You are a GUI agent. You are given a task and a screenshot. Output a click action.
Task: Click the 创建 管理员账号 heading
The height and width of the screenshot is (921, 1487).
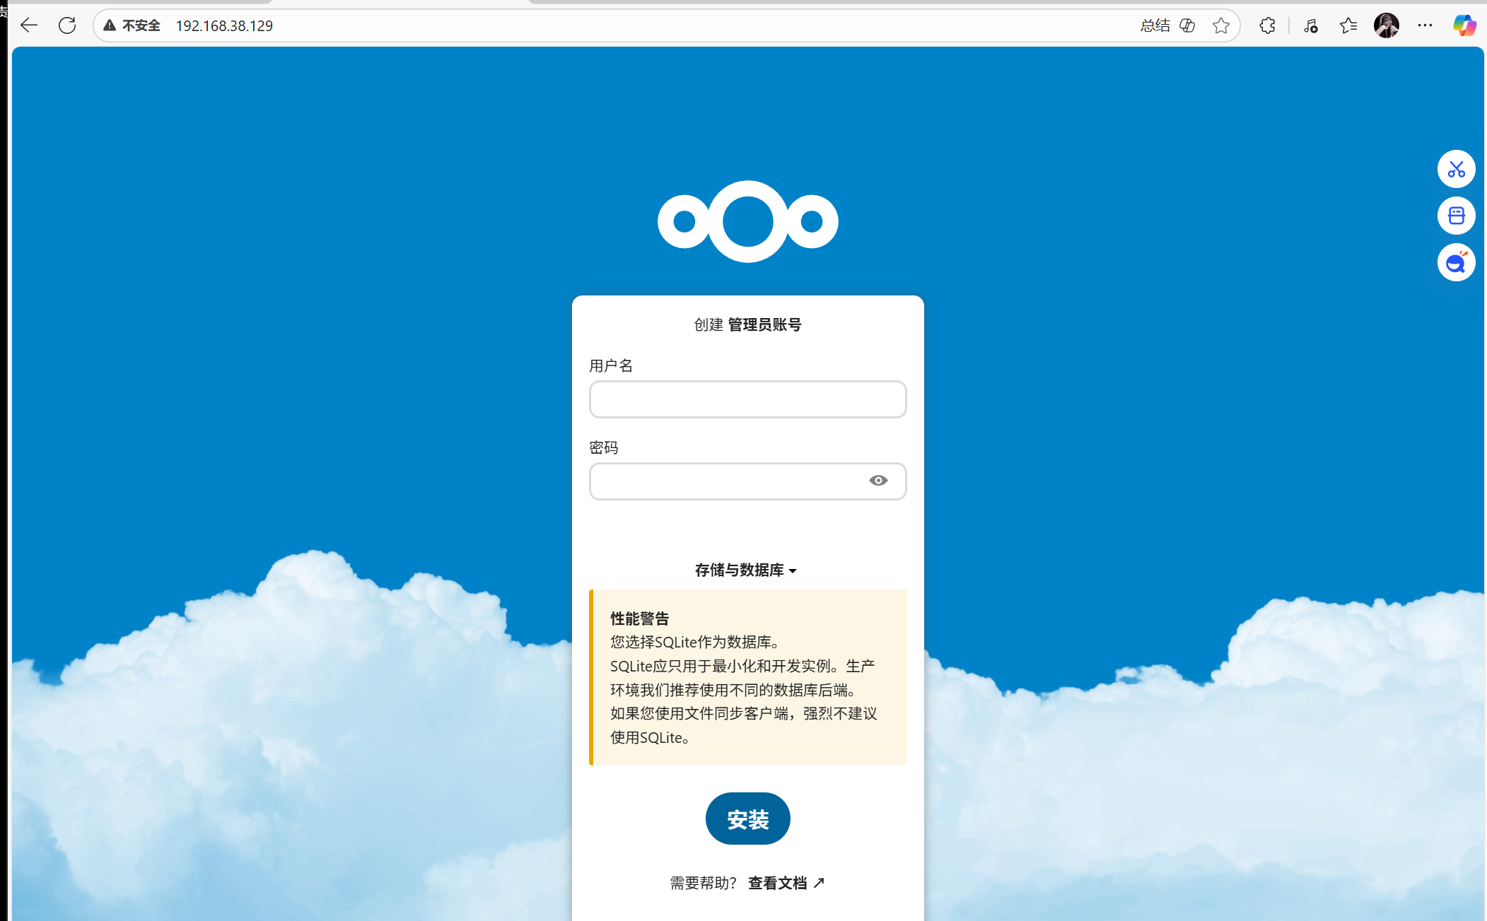[747, 324]
